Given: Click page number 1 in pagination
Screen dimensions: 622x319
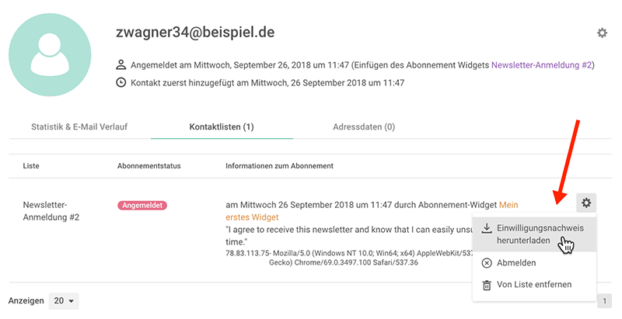Looking at the screenshot, I should [605, 301].
